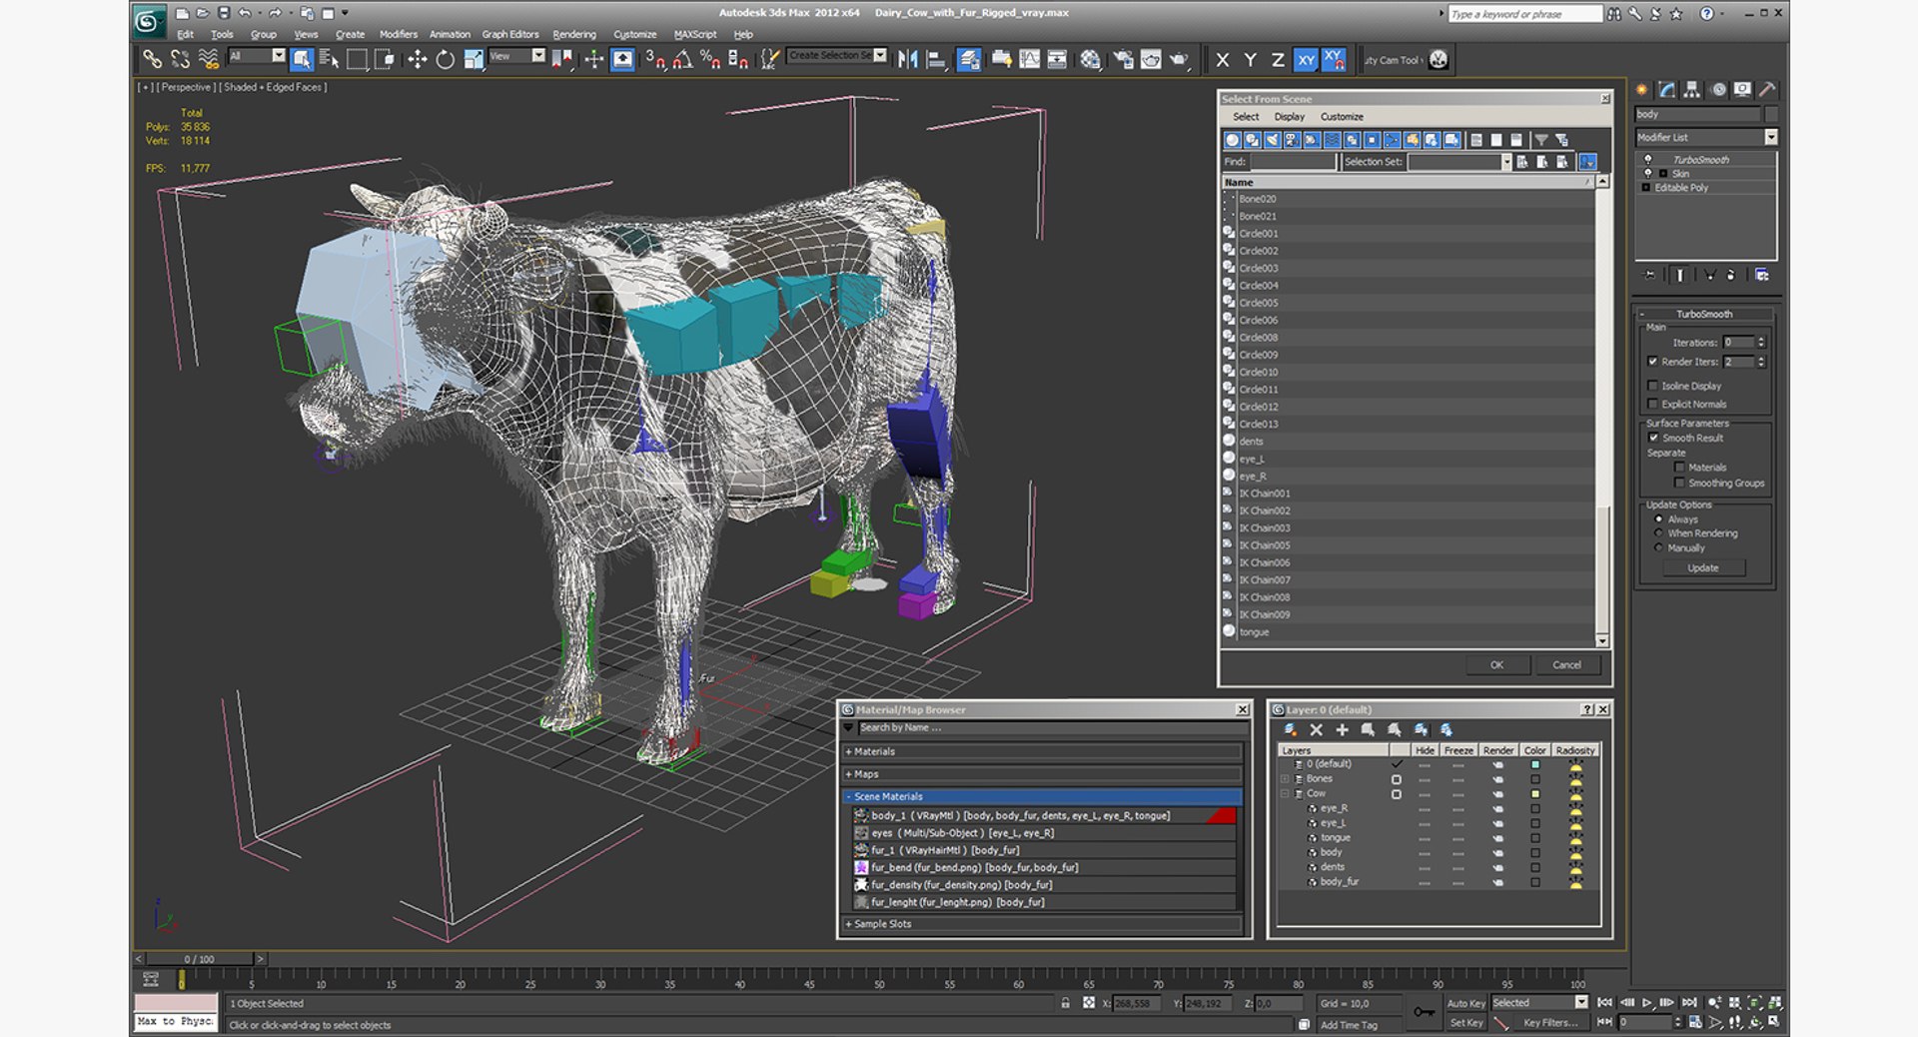
Task: Click OK in Select From Scene dialog
Action: click(1496, 664)
